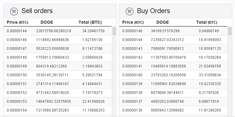Image resolution: width=235 pixels, height=117 pixels.
Task: Select sell order row priced 0.00000154
Action: click(x=58, y=110)
